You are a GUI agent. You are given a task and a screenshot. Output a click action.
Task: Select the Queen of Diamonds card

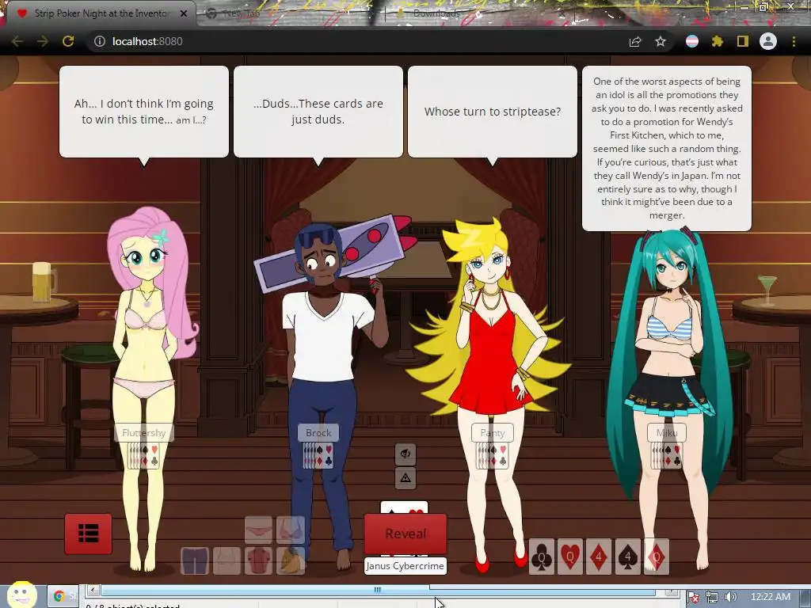pos(657,557)
